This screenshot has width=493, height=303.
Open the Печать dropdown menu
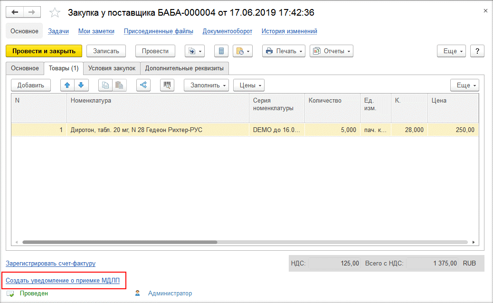(x=284, y=51)
